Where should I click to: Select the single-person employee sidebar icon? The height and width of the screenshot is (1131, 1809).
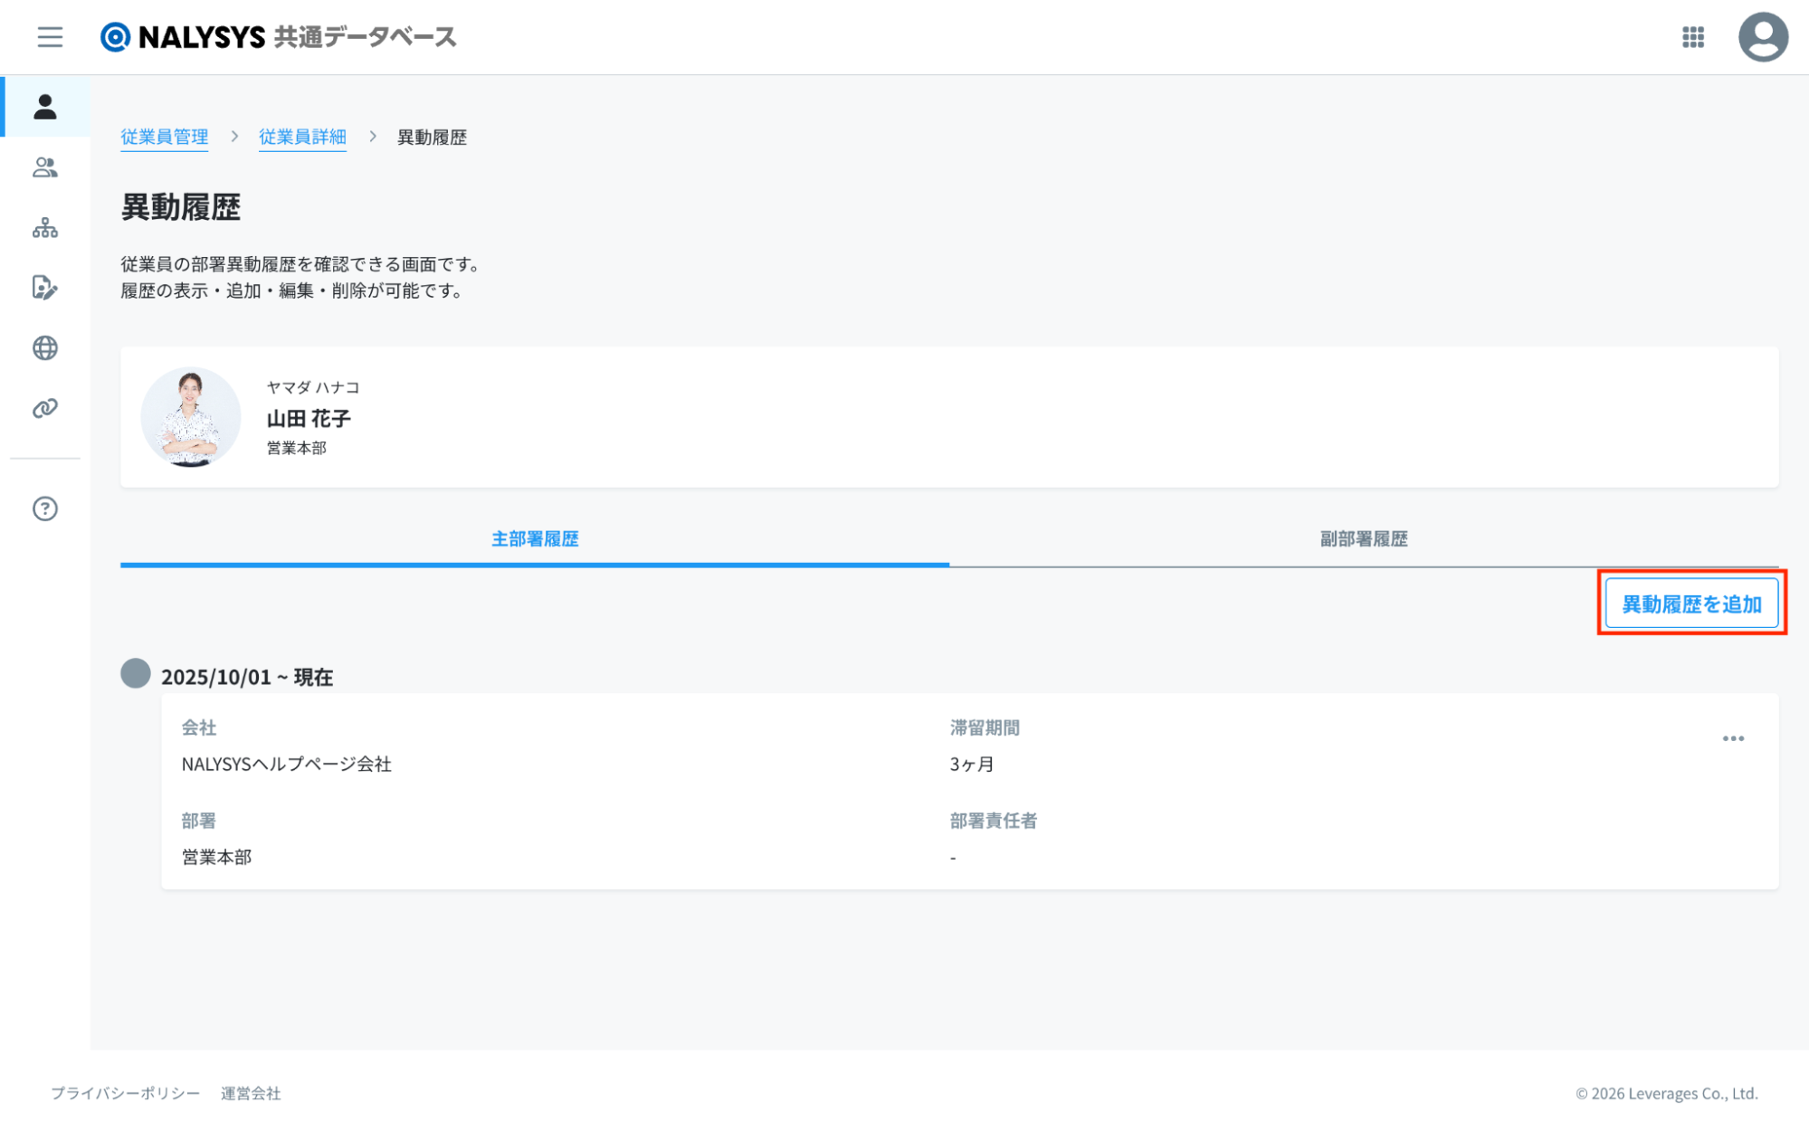pos(45,107)
